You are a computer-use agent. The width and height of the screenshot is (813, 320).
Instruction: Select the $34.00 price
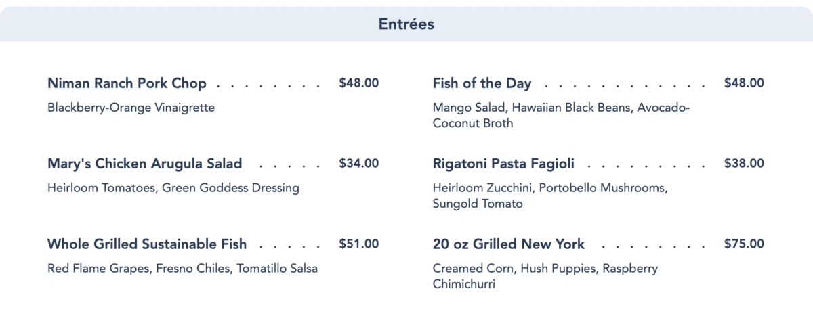point(358,164)
